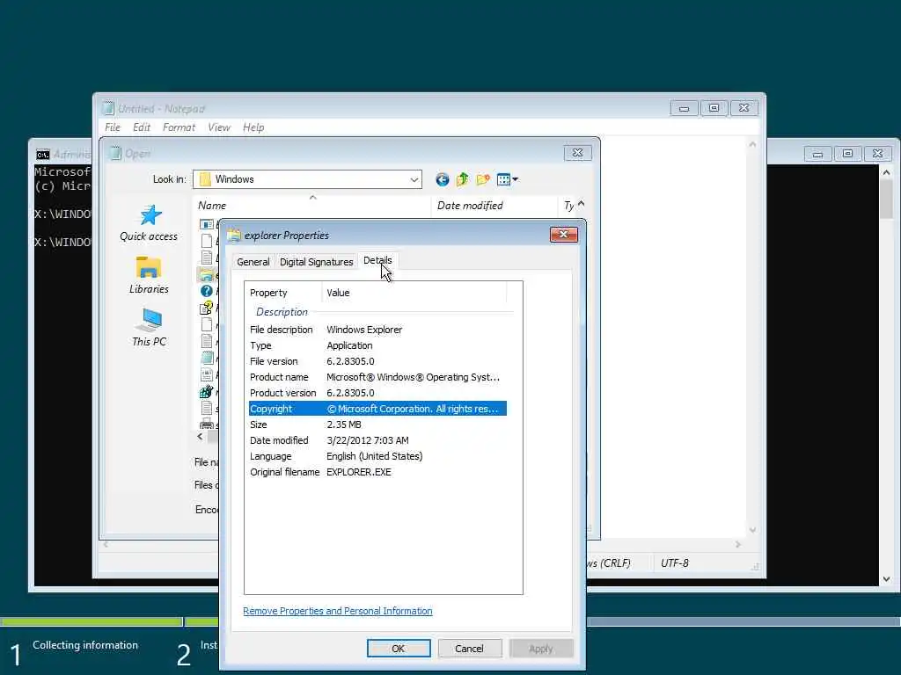Open Notepad Format menu
901x675 pixels.
click(x=179, y=127)
